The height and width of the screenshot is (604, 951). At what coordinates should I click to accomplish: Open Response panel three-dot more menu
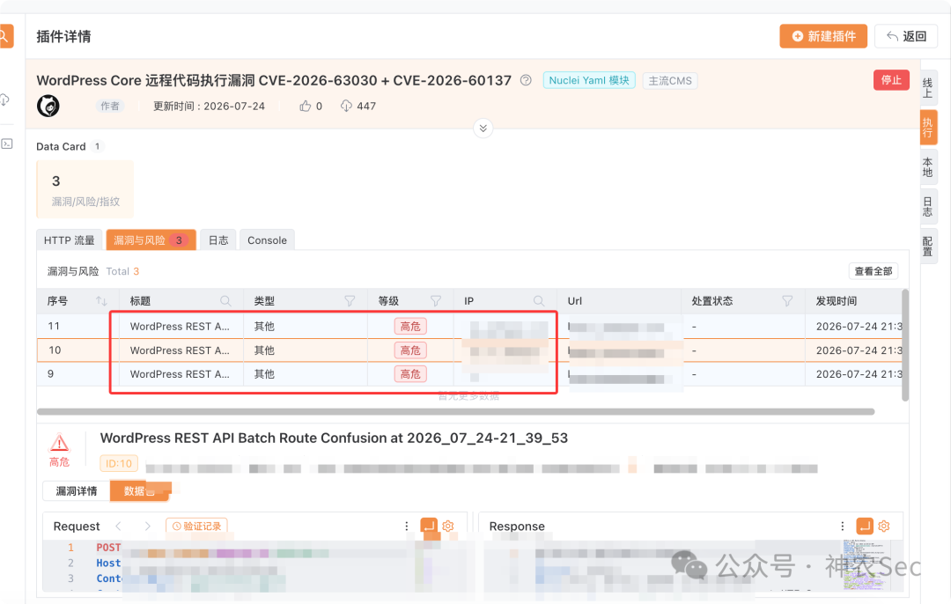(x=843, y=526)
